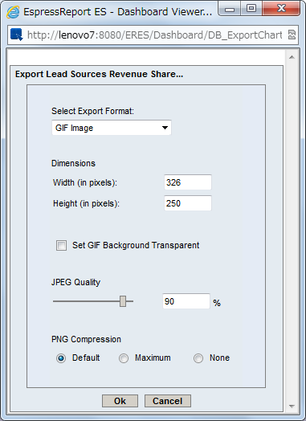The image size is (306, 421).
Task: Confirm export with the Ok button
Action: 120,401
